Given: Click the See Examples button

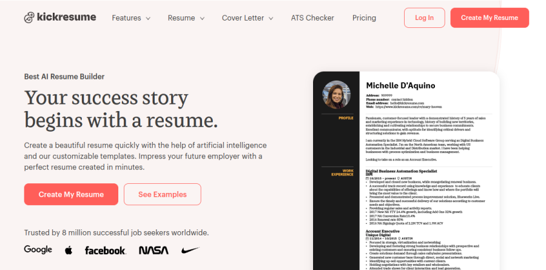Looking at the screenshot, I should [x=162, y=194].
